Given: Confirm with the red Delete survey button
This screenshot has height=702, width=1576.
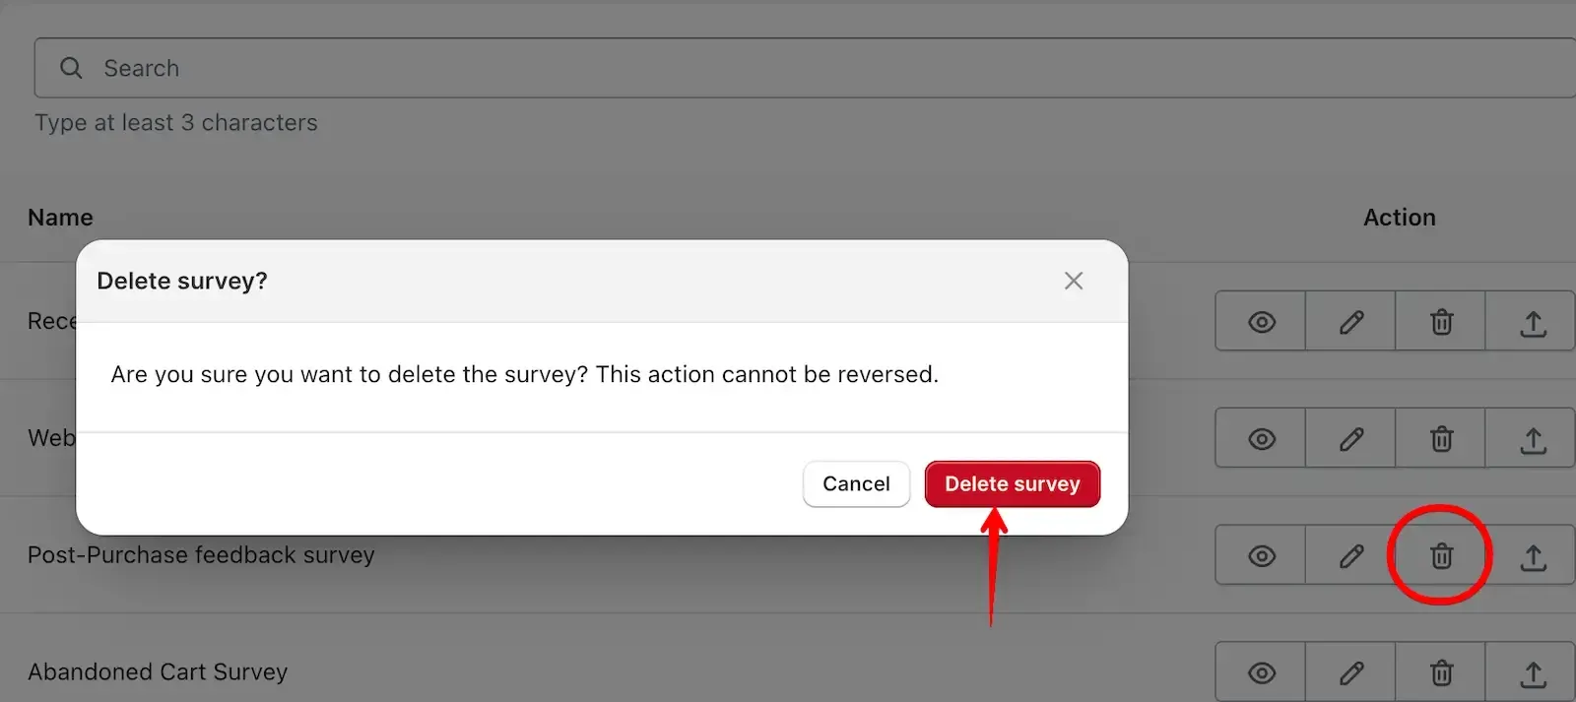Looking at the screenshot, I should (1013, 483).
